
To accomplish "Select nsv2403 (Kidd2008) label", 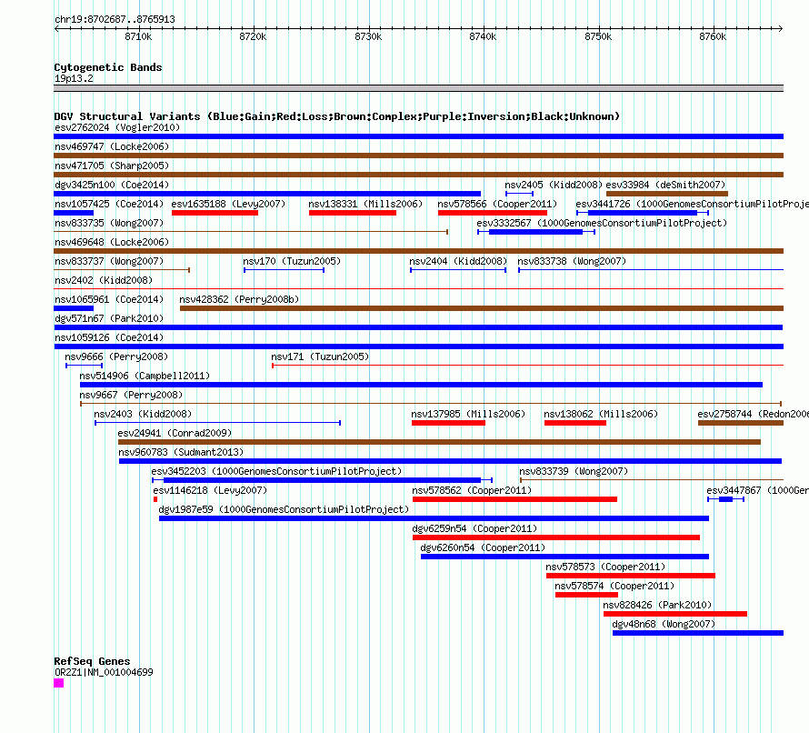I will click(x=143, y=414).
